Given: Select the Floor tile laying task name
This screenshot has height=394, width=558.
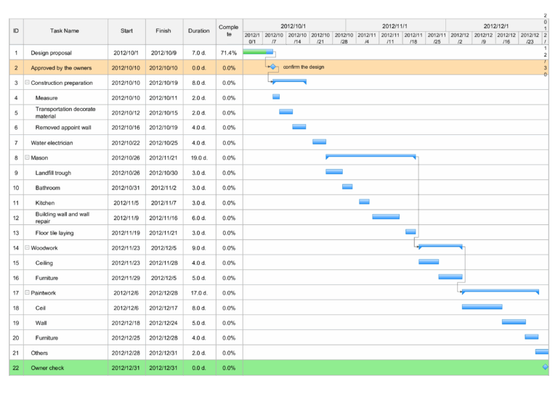Looking at the screenshot, I should (54, 233).
